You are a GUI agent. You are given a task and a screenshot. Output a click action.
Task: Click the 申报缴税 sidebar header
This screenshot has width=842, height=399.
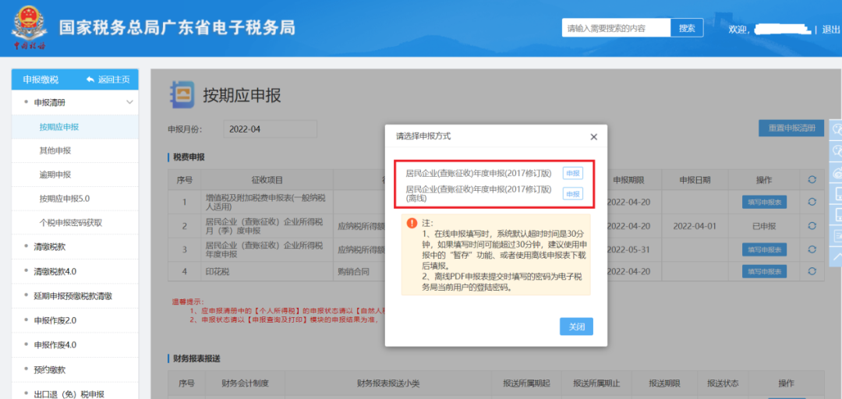pyautogui.click(x=41, y=79)
